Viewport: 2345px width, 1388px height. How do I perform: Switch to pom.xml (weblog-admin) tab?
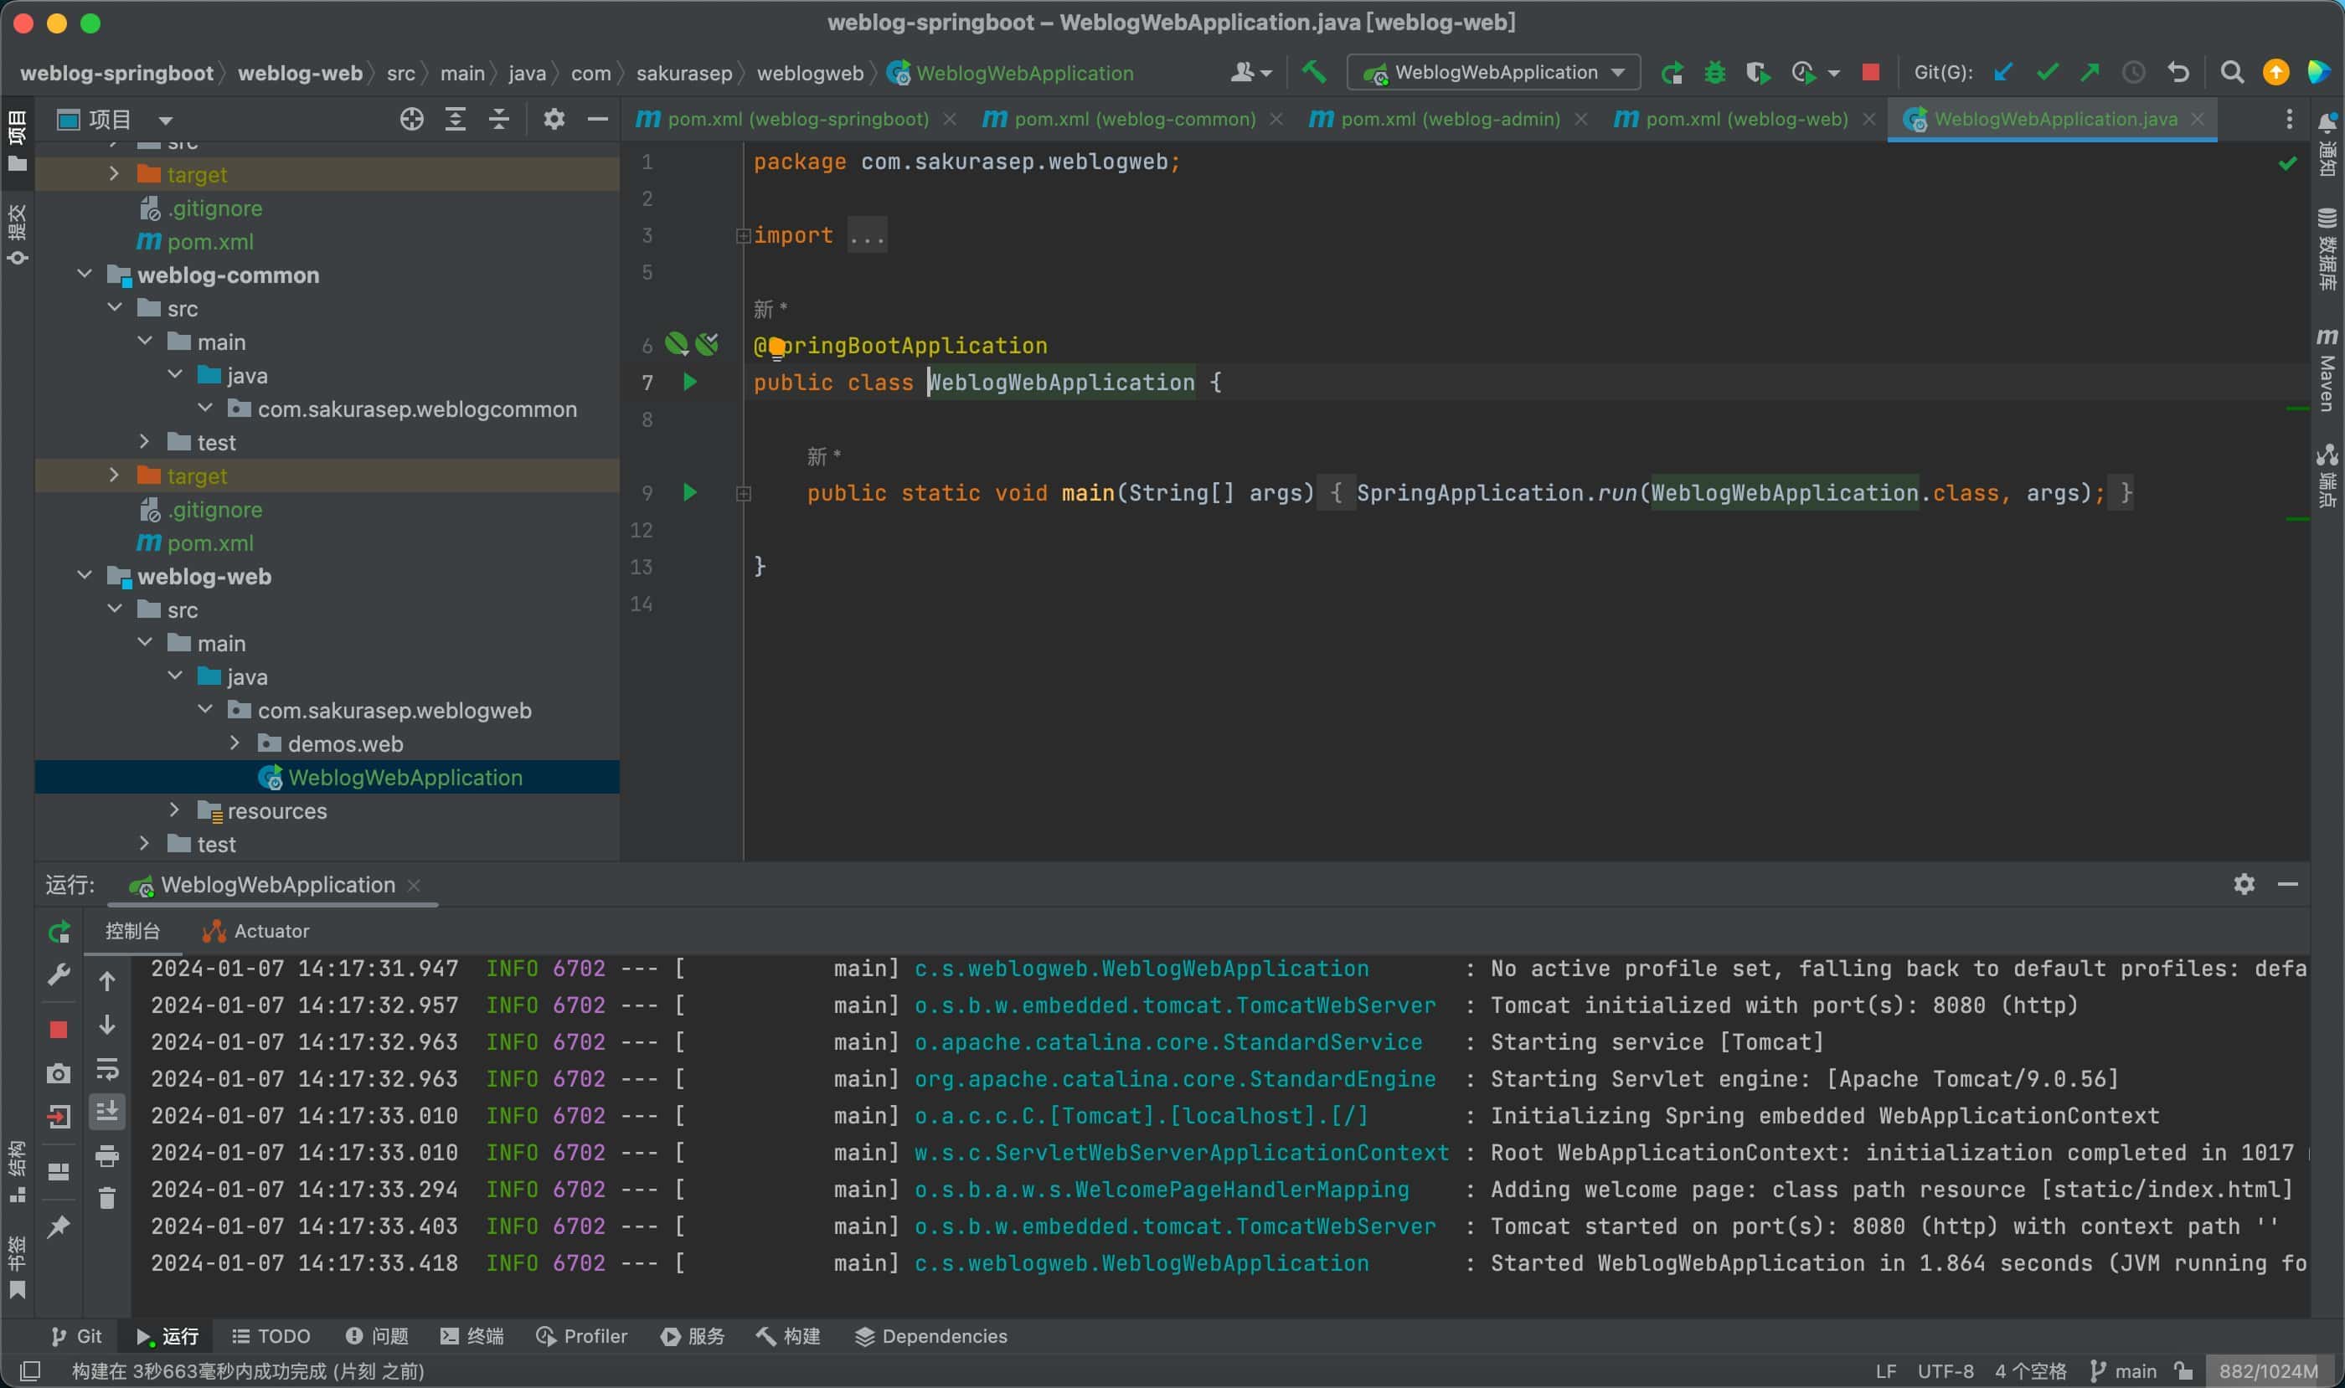[x=1449, y=119]
